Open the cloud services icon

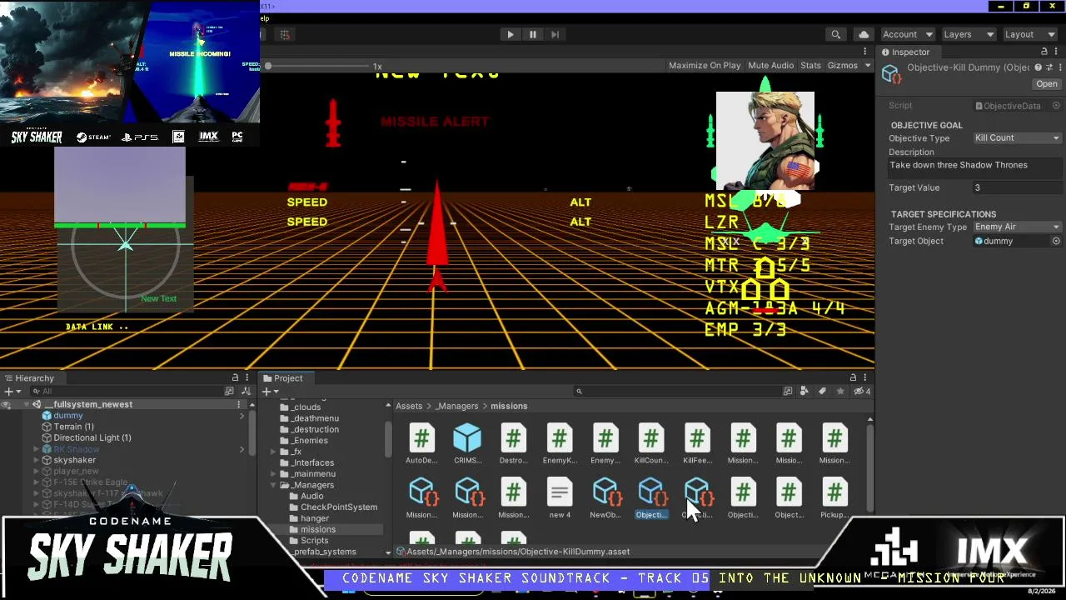(x=864, y=34)
